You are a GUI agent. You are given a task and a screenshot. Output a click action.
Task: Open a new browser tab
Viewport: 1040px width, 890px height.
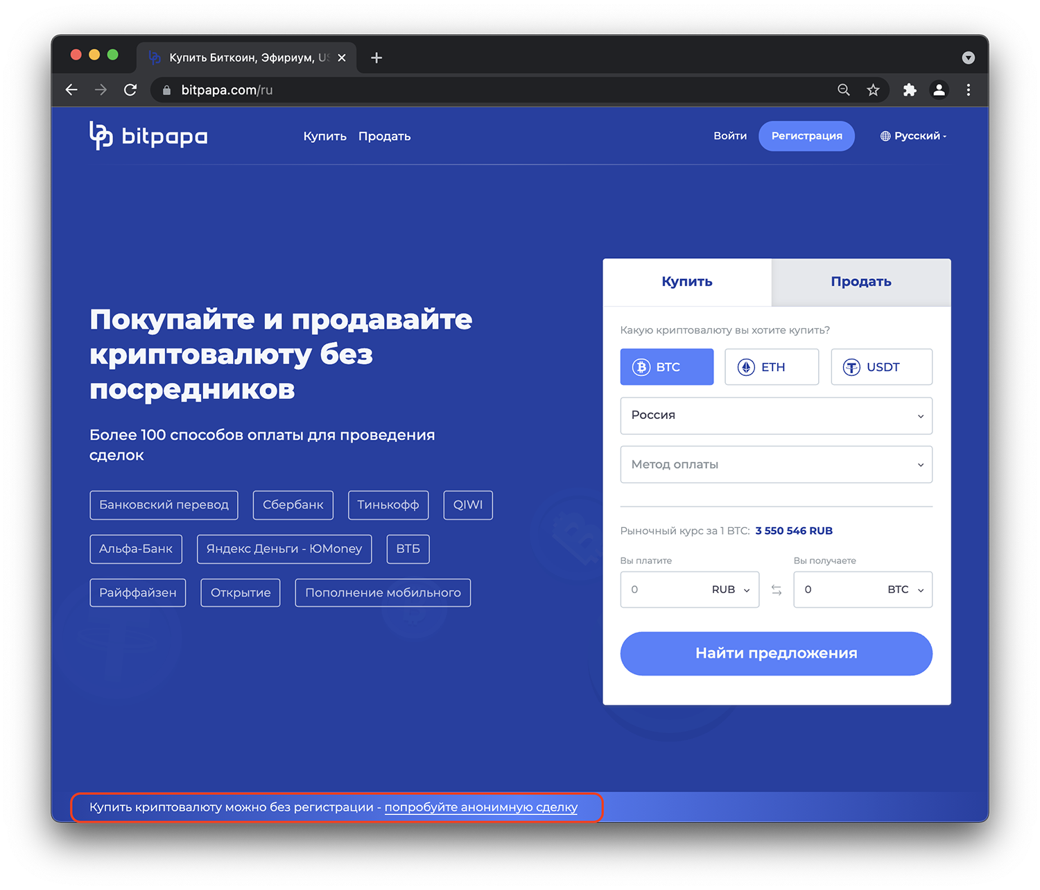(x=376, y=58)
